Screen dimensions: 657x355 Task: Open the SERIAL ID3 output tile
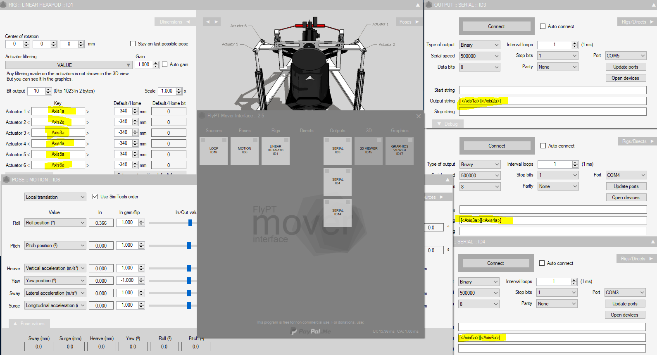pos(338,151)
